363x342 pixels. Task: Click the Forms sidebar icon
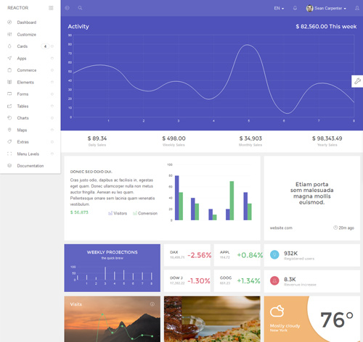(x=9, y=94)
